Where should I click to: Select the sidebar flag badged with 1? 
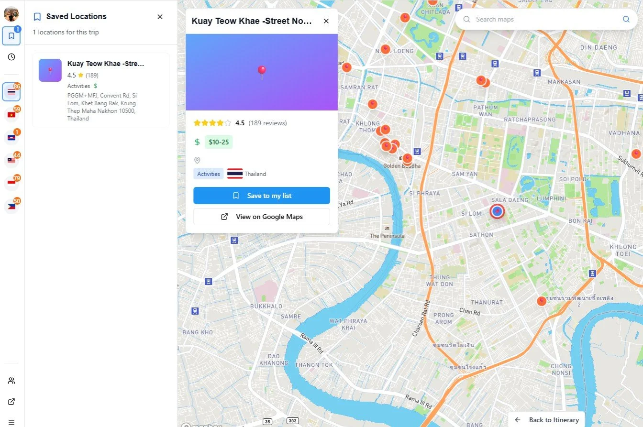coord(11,137)
